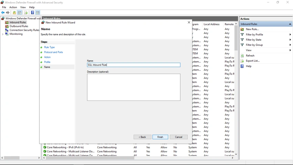Click green check icon of Multicast Listener Do rule

(x=45, y=151)
